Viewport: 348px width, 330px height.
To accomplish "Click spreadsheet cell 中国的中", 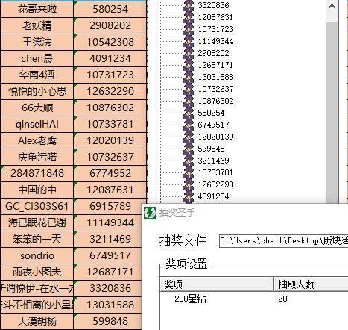I will click(x=37, y=190).
